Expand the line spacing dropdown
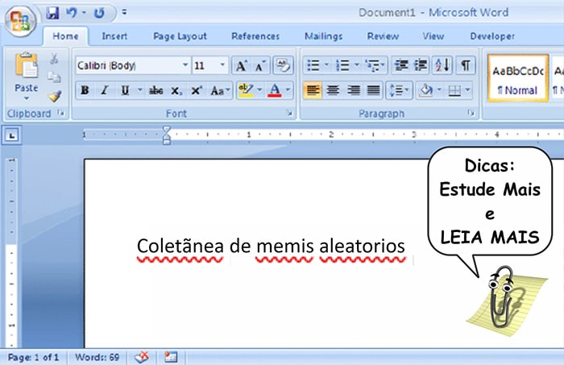This screenshot has height=365, width=564. click(x=406, y=90)
